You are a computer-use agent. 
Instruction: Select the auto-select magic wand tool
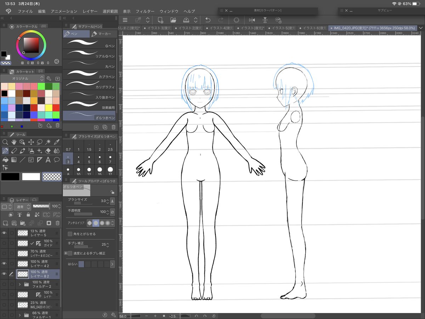click(48, 142)
